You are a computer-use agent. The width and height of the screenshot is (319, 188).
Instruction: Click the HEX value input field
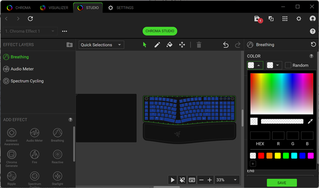tap(260, 135)
